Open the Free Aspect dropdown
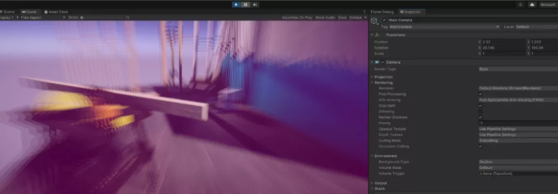Image resolution: width=558 pixels, height=194 pixels. (x=43, y=18)
